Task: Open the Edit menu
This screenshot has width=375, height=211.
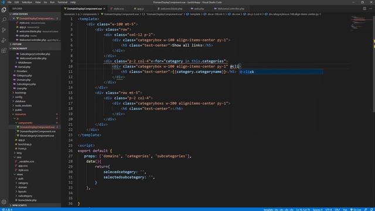Action: click(x=16, y=2)
